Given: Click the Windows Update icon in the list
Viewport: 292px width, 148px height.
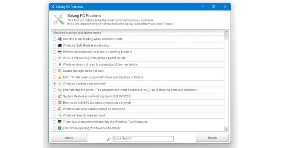Looking at the screenshot, I should coord(60,84).
